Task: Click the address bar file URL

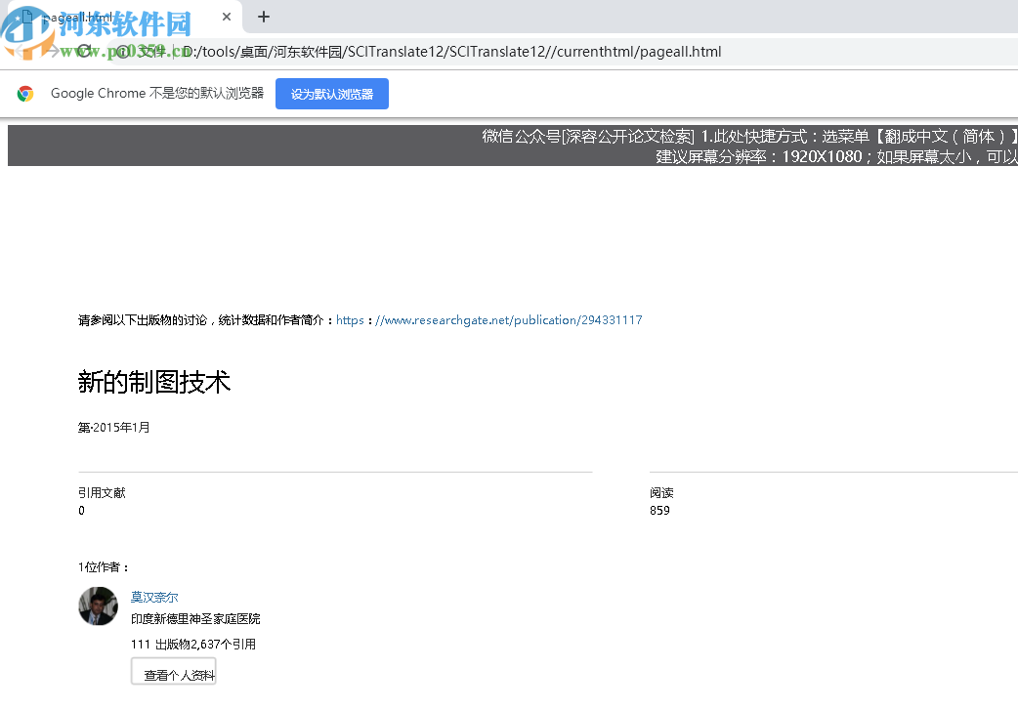Action: 452,52
